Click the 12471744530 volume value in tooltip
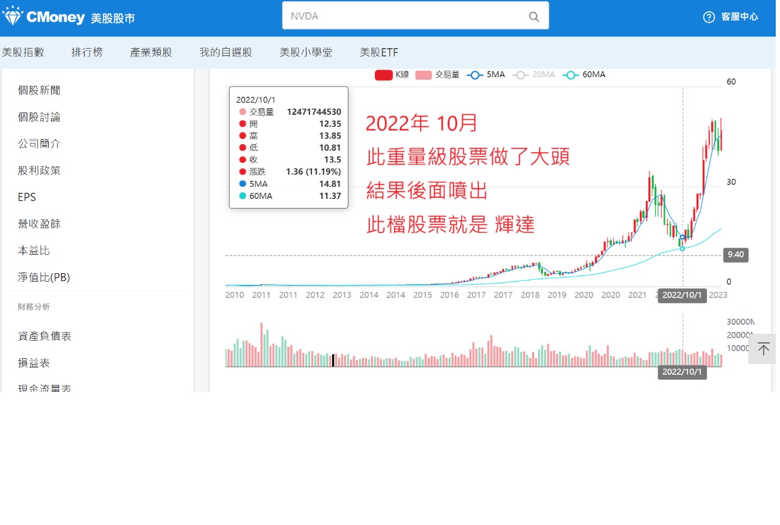 pos(314,112)
